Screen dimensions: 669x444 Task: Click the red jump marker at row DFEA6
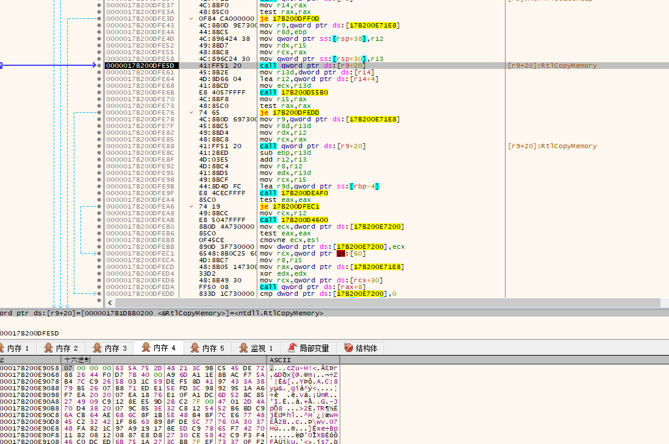[x=191, y=206]
